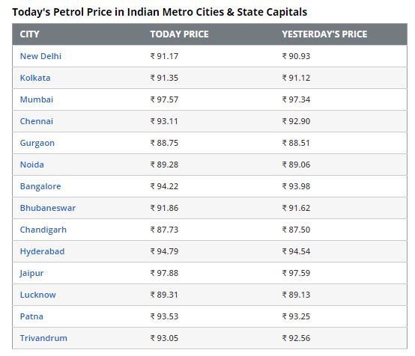Click the TODAY PRICE column header
415x356 pixels.
(x=180, y=34)
